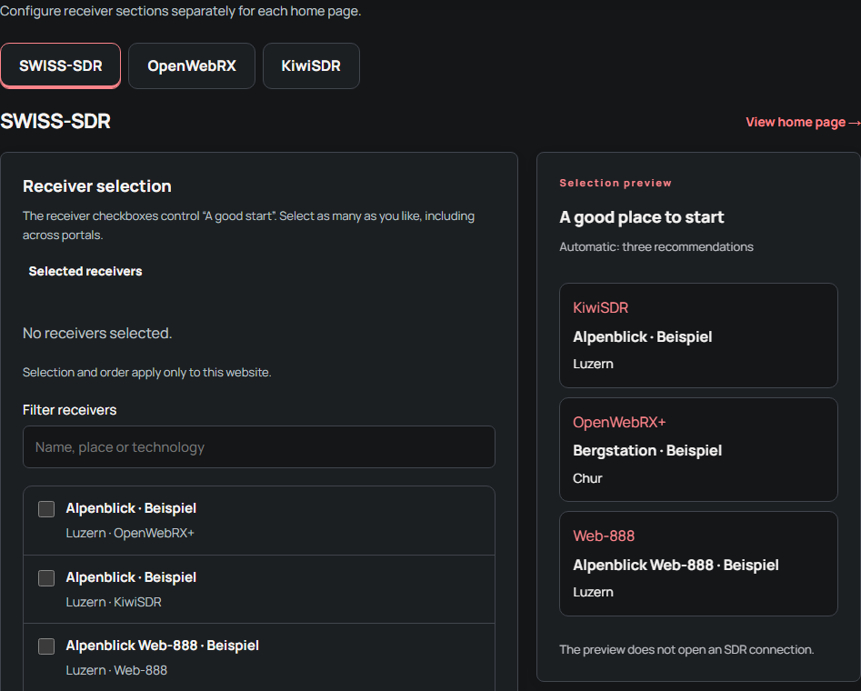This screenshot has height=691, width=861.
Task: Tick checkbox for Alpenblick Luzern KiwiSDR receiver
Action: tap(46, 578)
